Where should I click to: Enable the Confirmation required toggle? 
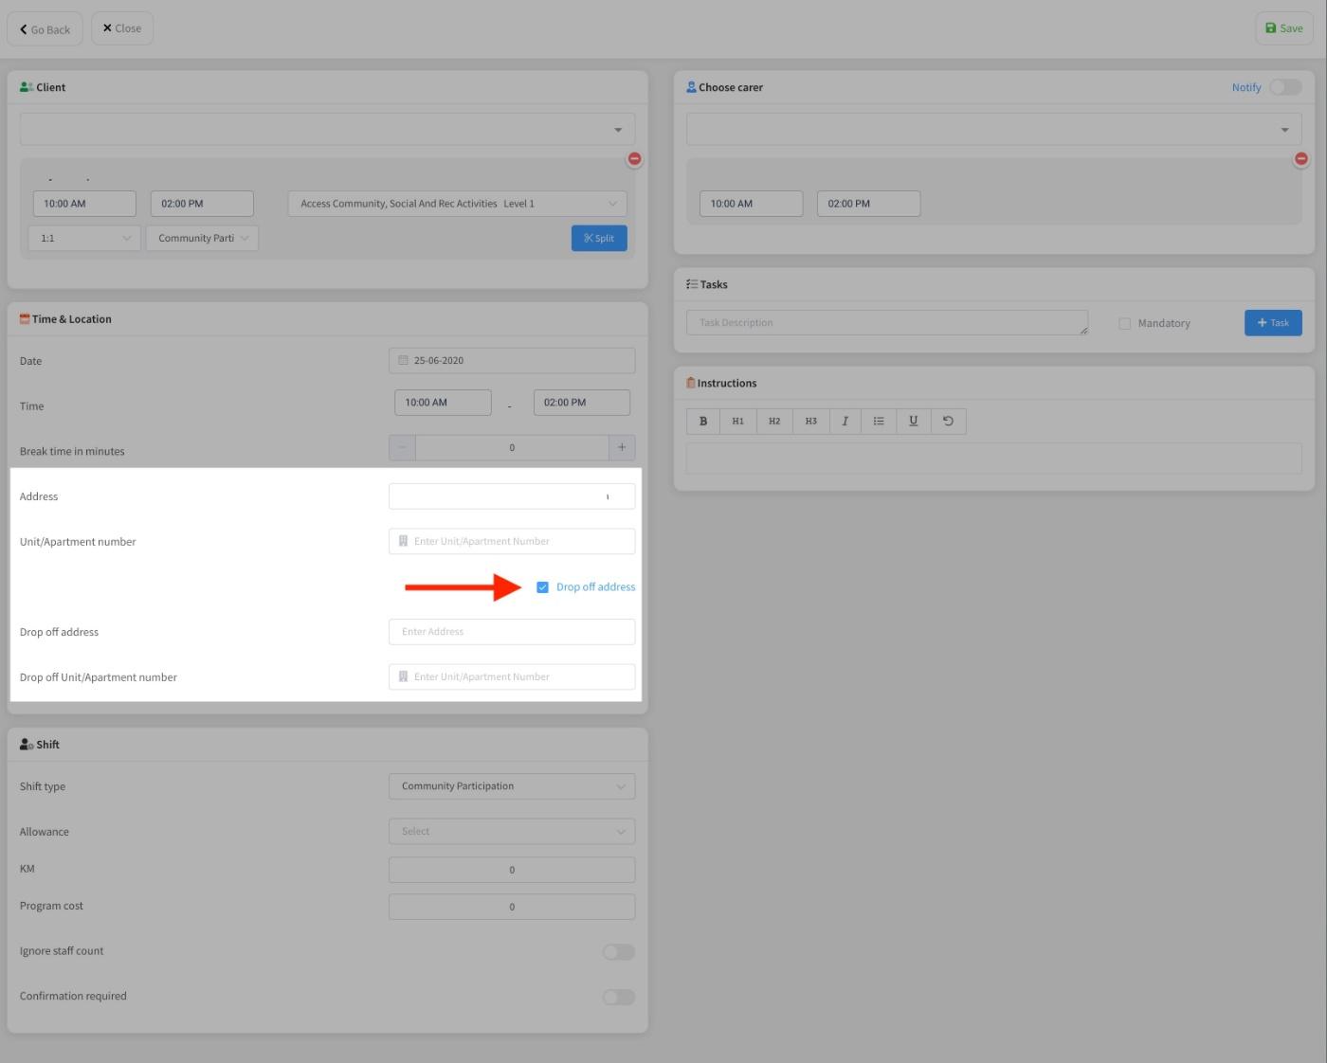point(619,998)
